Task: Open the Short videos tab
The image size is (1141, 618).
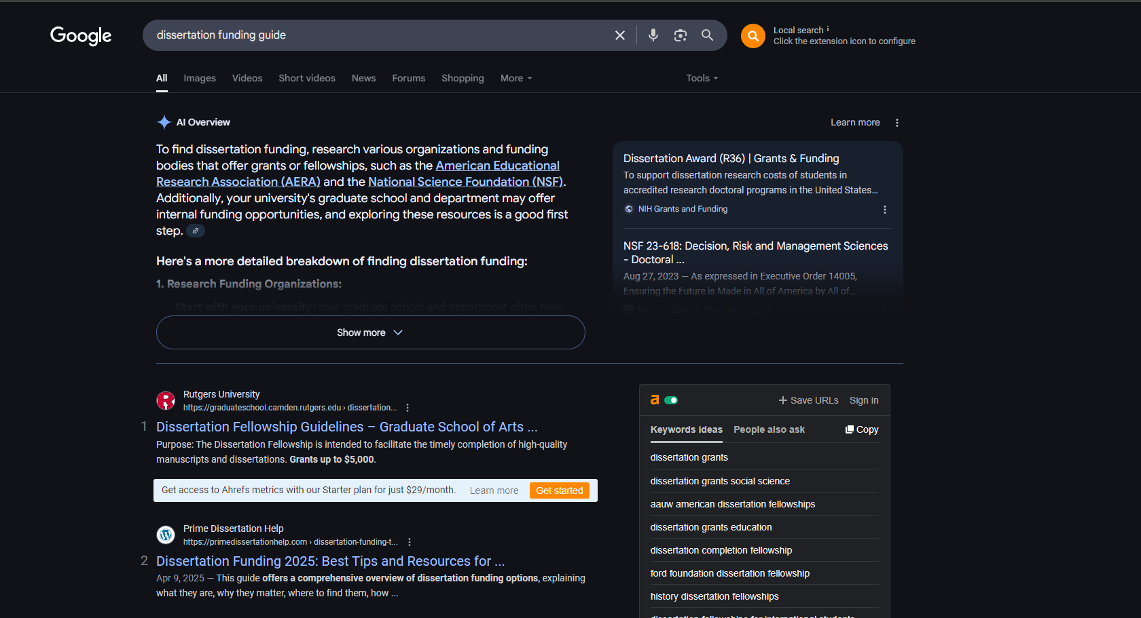Action: click(307, 78)
